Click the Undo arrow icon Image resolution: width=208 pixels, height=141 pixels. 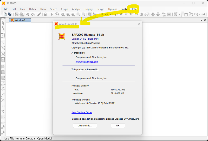28,14
